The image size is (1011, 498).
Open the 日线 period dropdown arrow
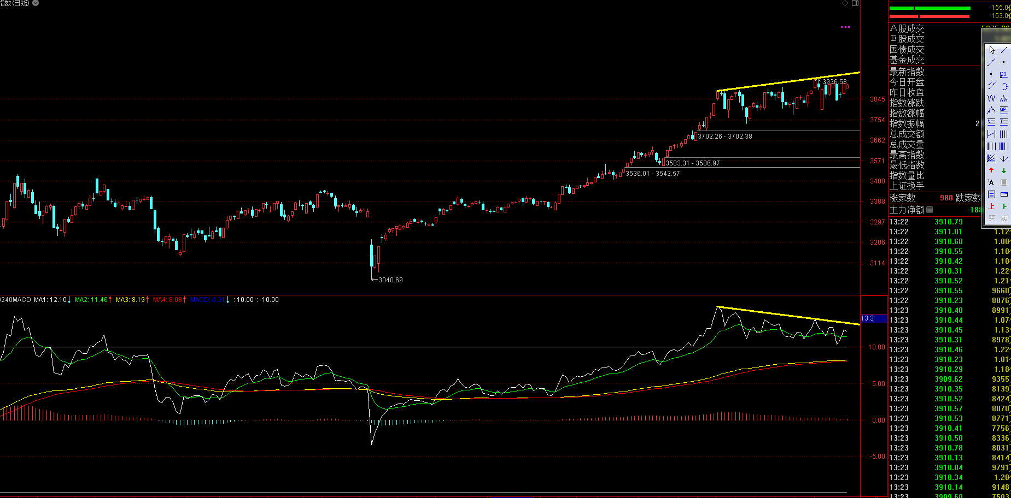tap(36, 3)
